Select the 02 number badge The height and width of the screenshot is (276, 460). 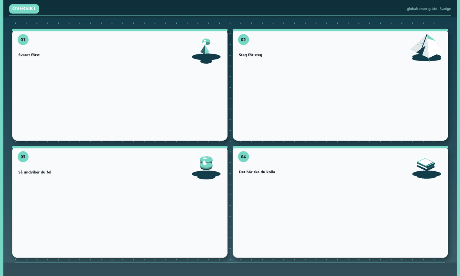243,39
